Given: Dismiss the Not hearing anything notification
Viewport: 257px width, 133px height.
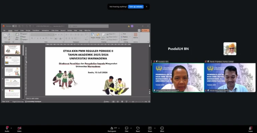Looking at the screenshot, I should 147,7.
